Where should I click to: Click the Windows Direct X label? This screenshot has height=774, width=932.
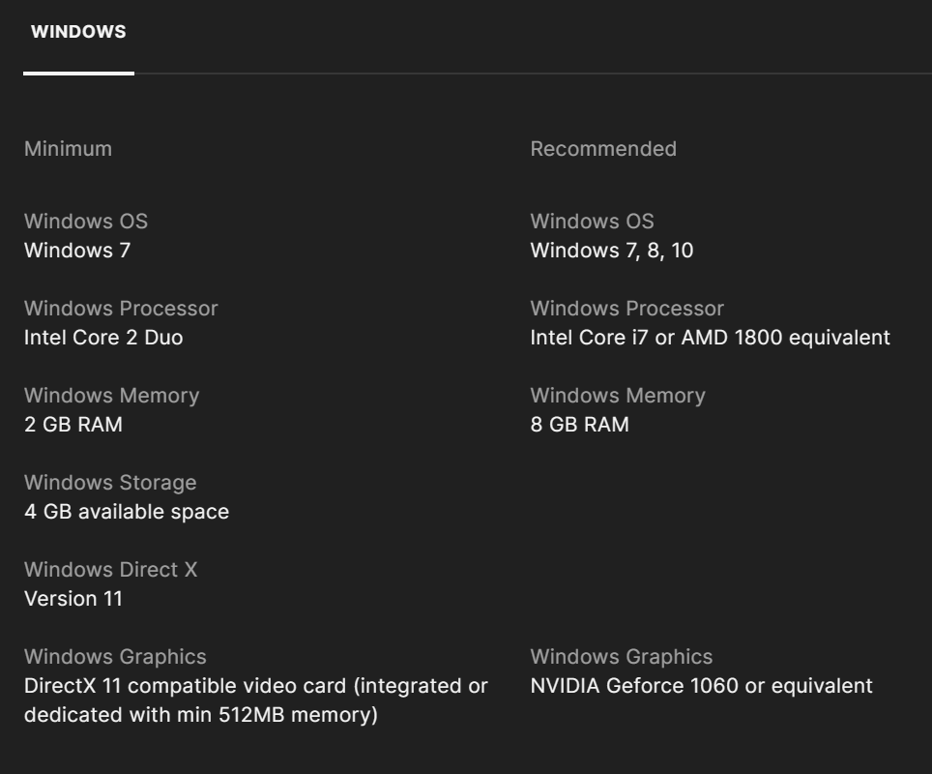coord(110,570)
